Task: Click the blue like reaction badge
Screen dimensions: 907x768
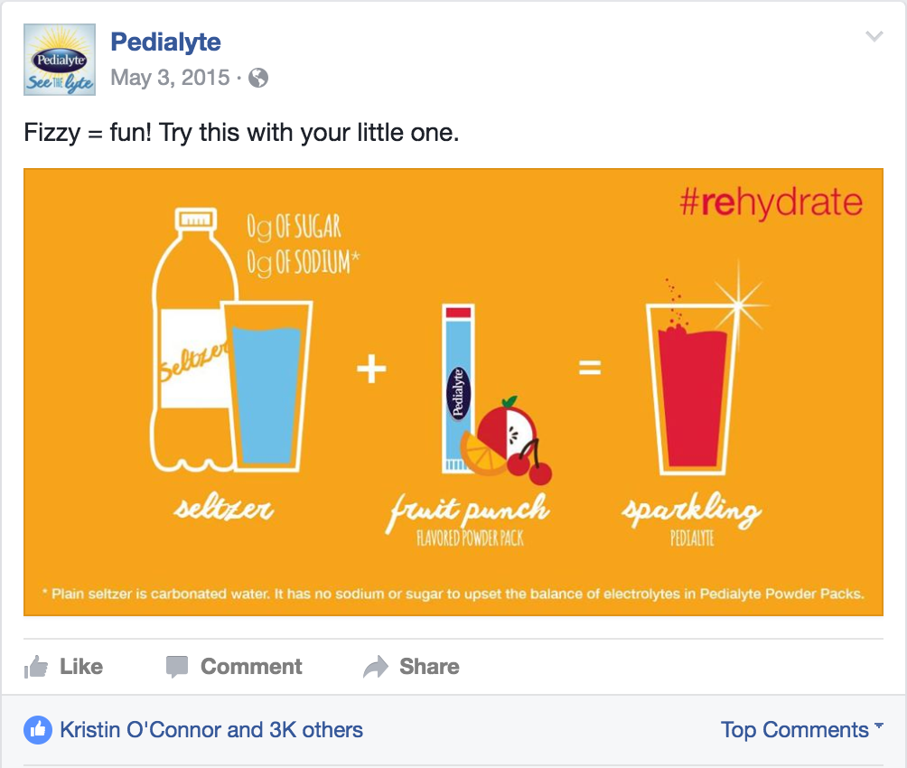Action: [x=38, y=730]
